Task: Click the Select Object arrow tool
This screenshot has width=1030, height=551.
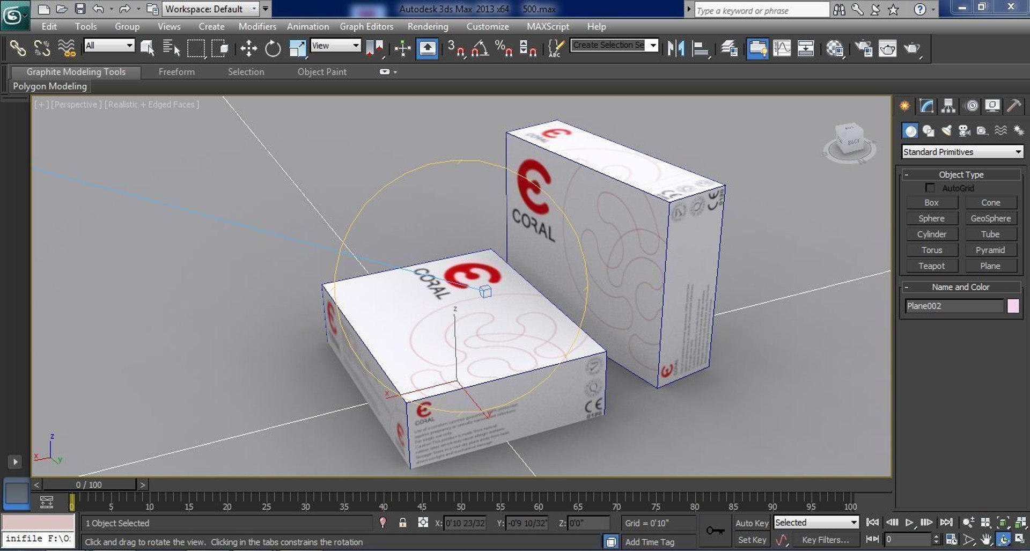Action: pos(147,49)
